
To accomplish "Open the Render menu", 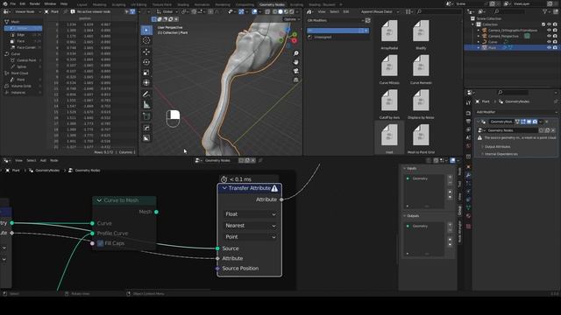I will [35, 3].
